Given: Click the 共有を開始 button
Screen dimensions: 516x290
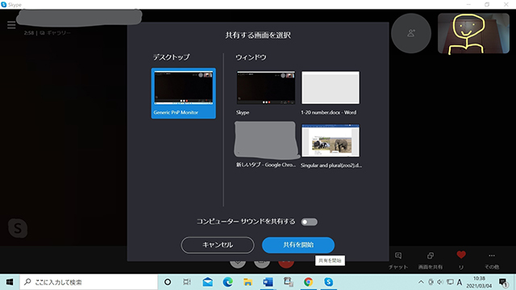Looking at the screenshot, I should [298, 245].
